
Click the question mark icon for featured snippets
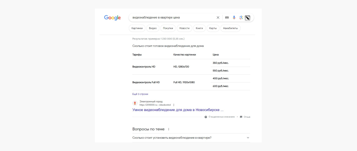tap(206, 117)
